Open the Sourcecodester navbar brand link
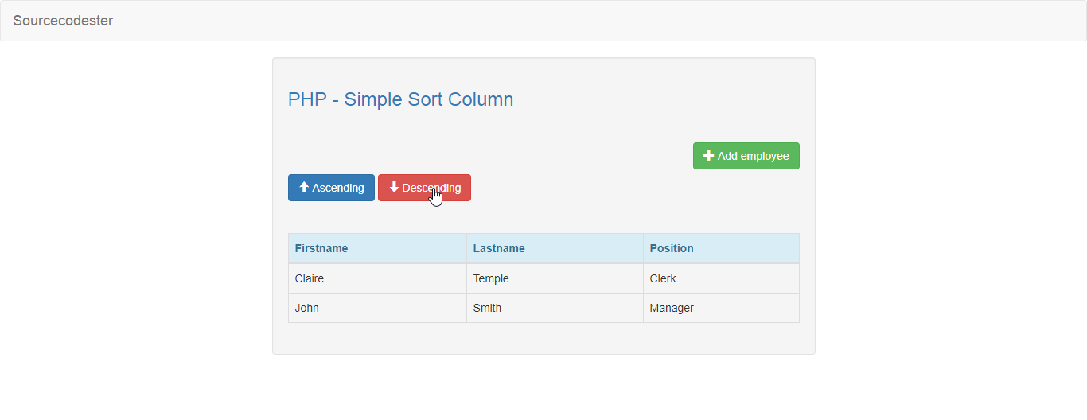This screenshot has width=1087, height=420. click(x=63, y=21)
